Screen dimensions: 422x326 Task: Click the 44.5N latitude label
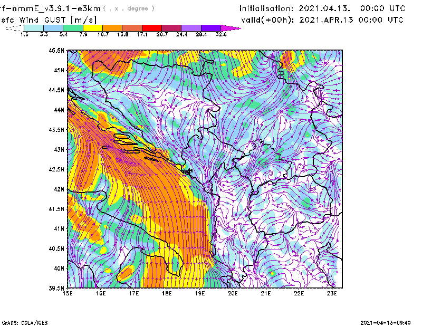tap(56, 90)
